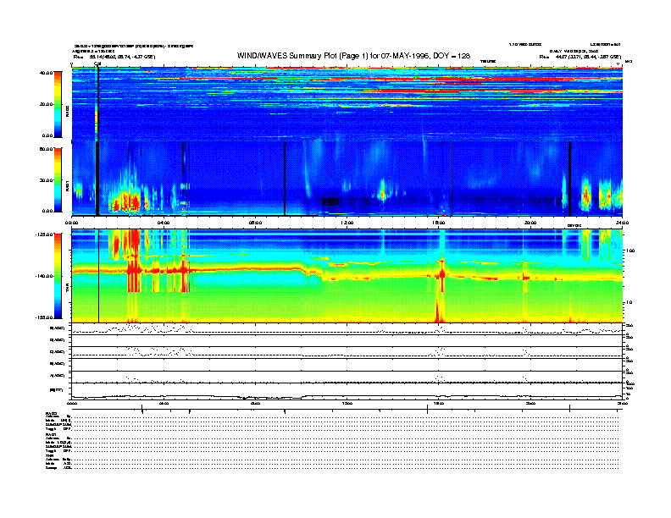This screenshot has width=671, height=518.
Task: Click the 10 tick label right of TNR panel
Action: point(630,302)
